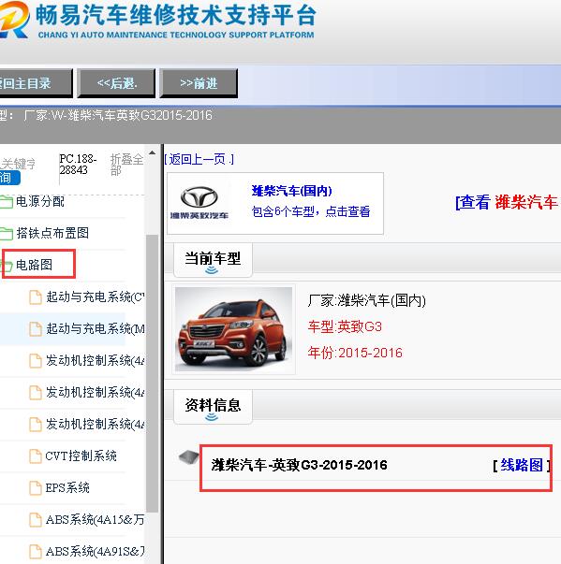This screenshot has height=564, width=561.
Task: Open ABS系统(4A91S& document
Action: click(95, 551)
